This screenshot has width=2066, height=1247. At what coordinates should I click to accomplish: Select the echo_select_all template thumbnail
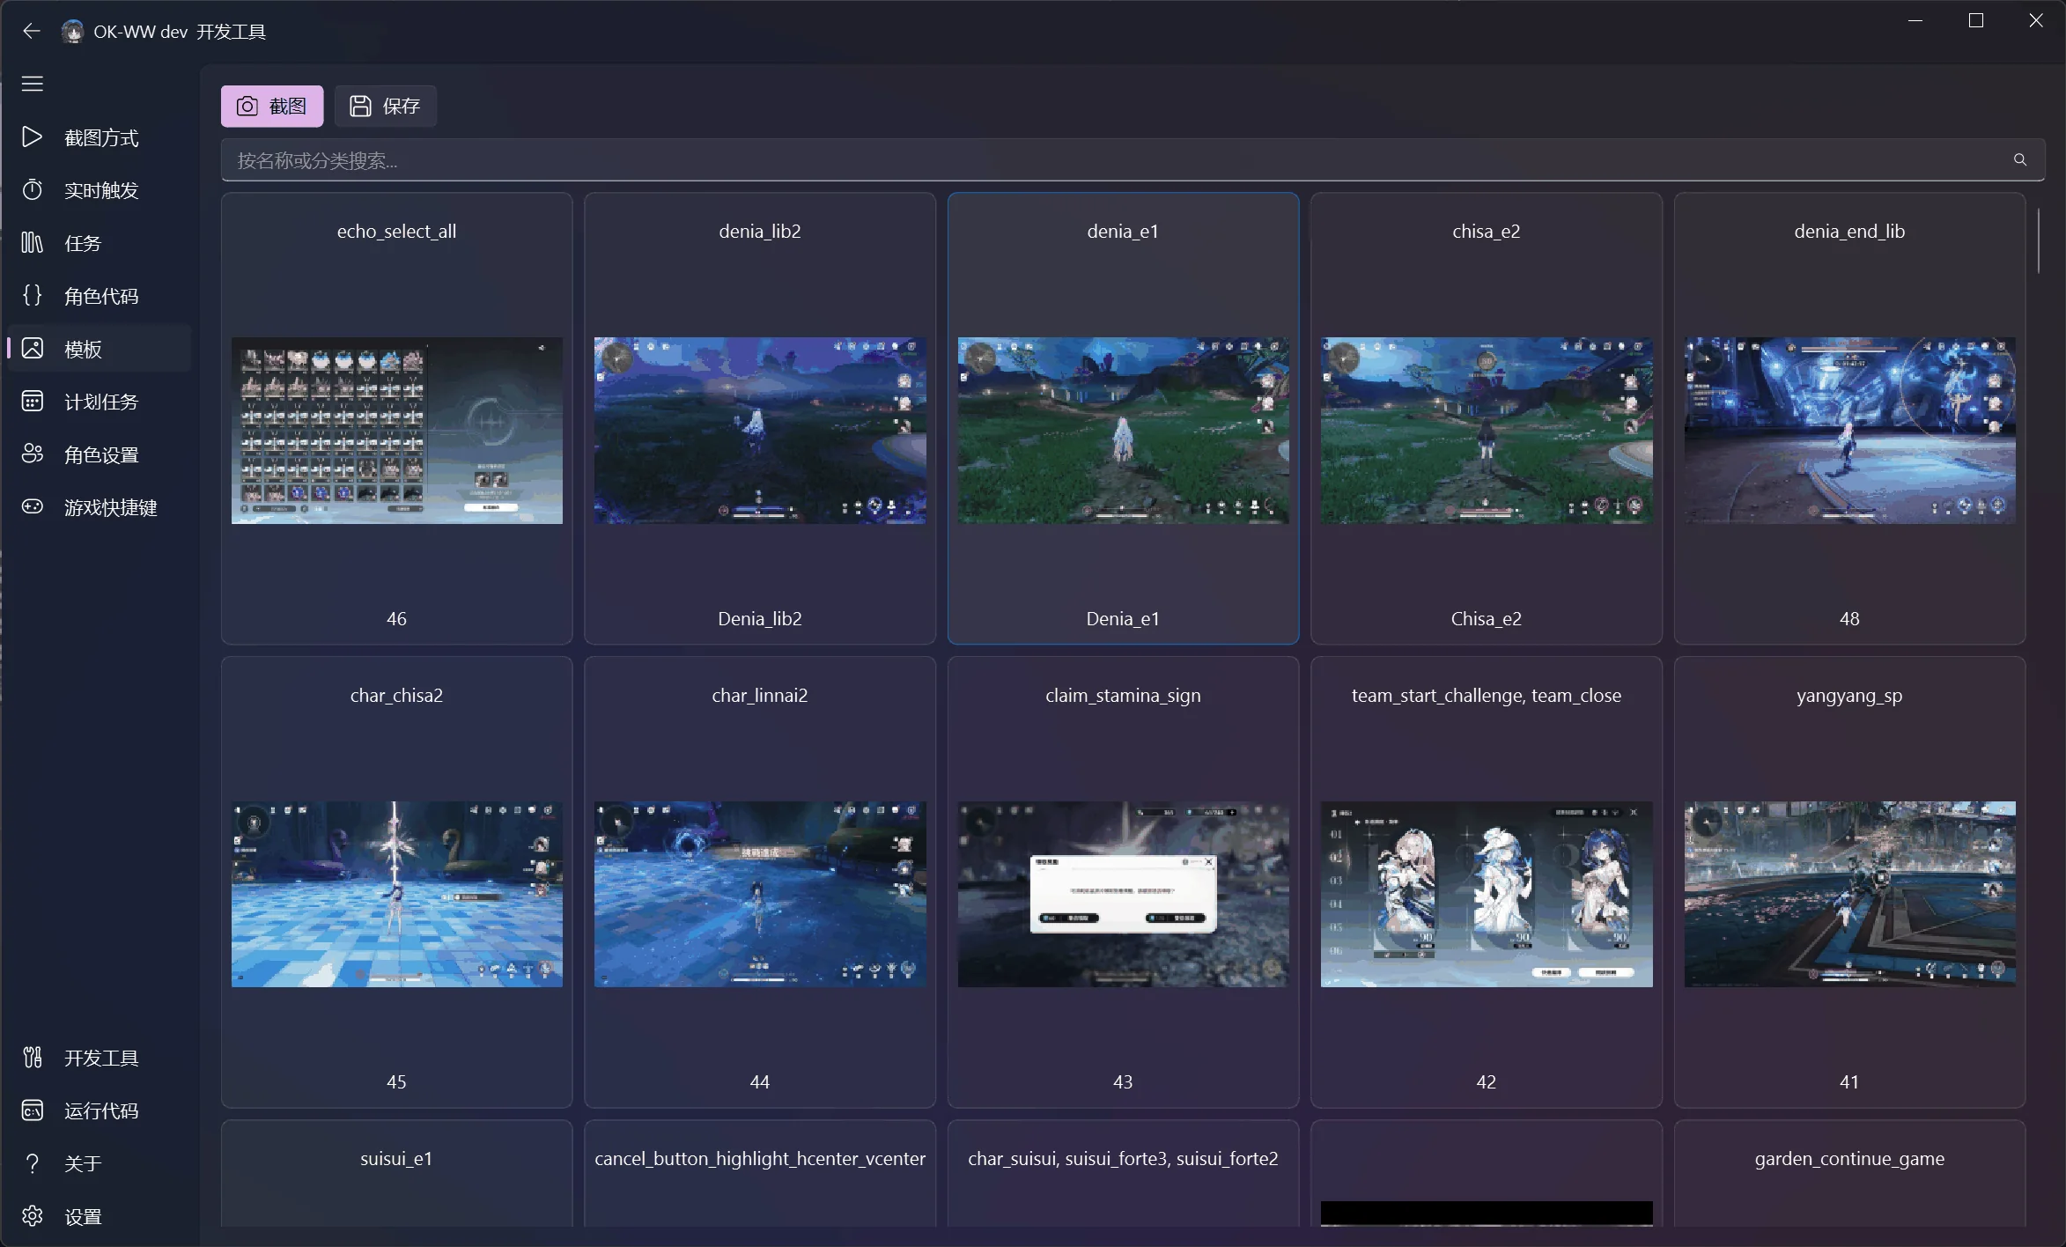pyautogui.click(x=397, y=431)
